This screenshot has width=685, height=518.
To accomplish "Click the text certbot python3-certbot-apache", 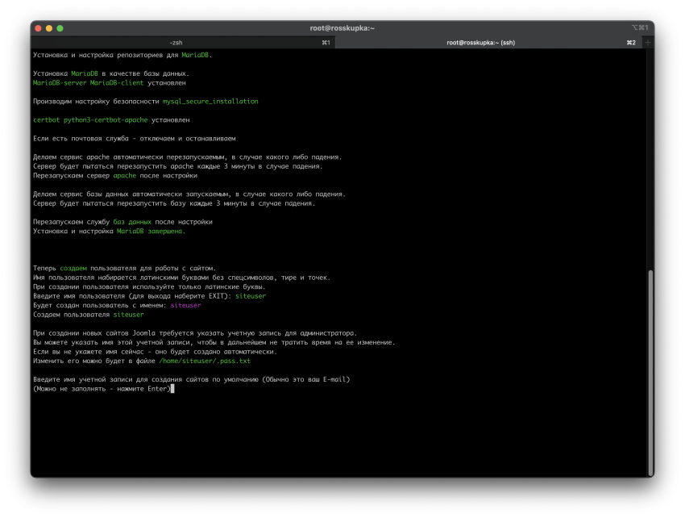I will click(90, 120).
